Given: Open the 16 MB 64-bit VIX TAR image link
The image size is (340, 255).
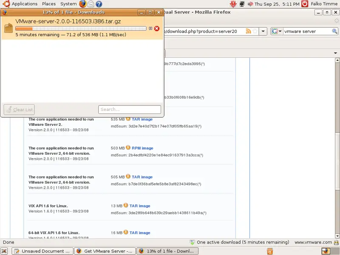Looking at the screenshot, I should [x=140, y=232].
